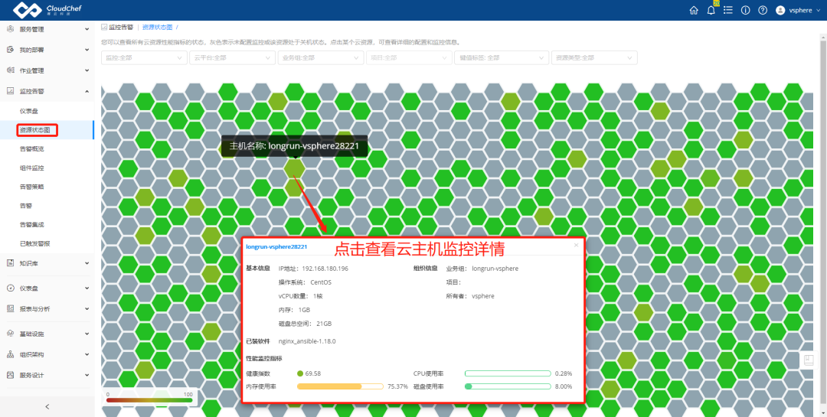Open the 告警策略 sidebar item
The height and width of the screenshot is (417, 827).
pos(31,187)
